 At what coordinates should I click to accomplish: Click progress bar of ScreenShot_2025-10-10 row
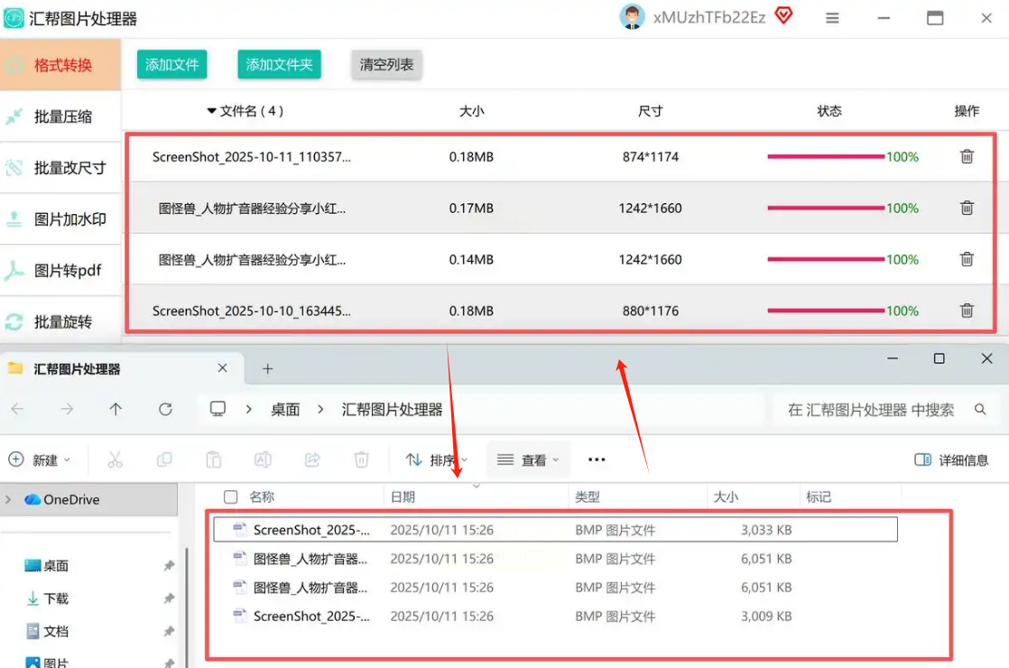[x=826, y=311]
